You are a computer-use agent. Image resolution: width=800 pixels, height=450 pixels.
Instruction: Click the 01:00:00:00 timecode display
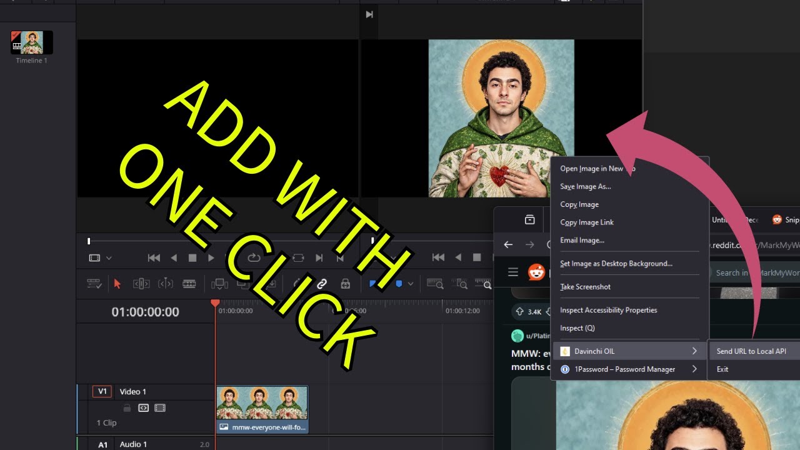[145, 312]
